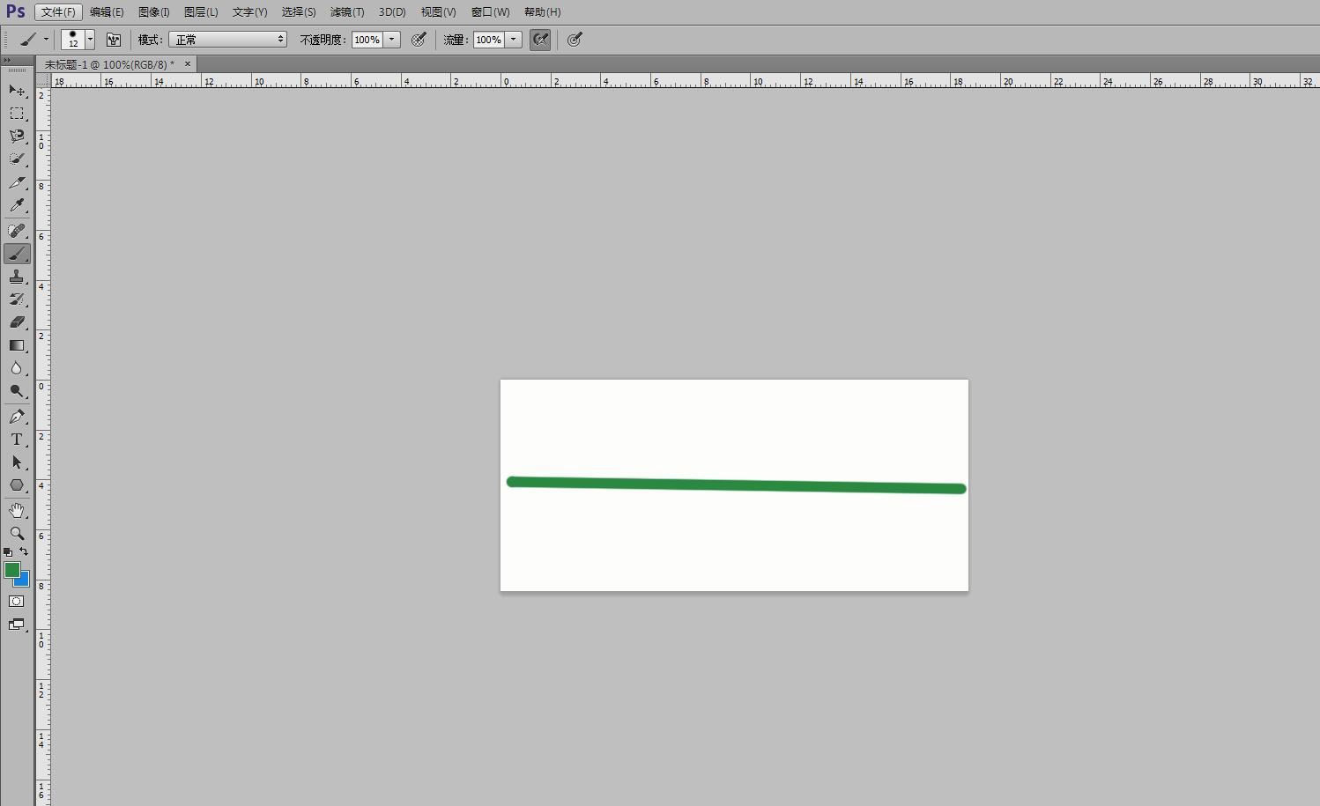Viewport: 1320px width, 806px height.
Task: Choose the Clone Stamp tool
Action: click(x=17, y=277)
